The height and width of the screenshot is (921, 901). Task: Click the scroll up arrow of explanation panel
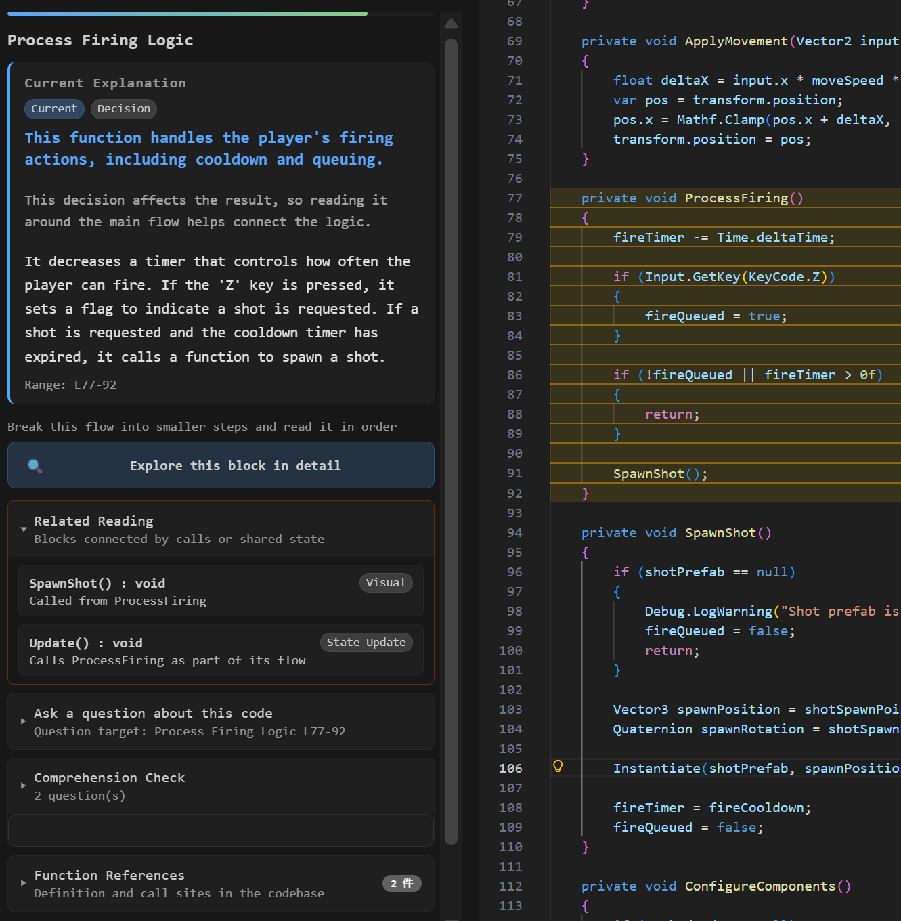pyautogui.click(x=452, y=24)
